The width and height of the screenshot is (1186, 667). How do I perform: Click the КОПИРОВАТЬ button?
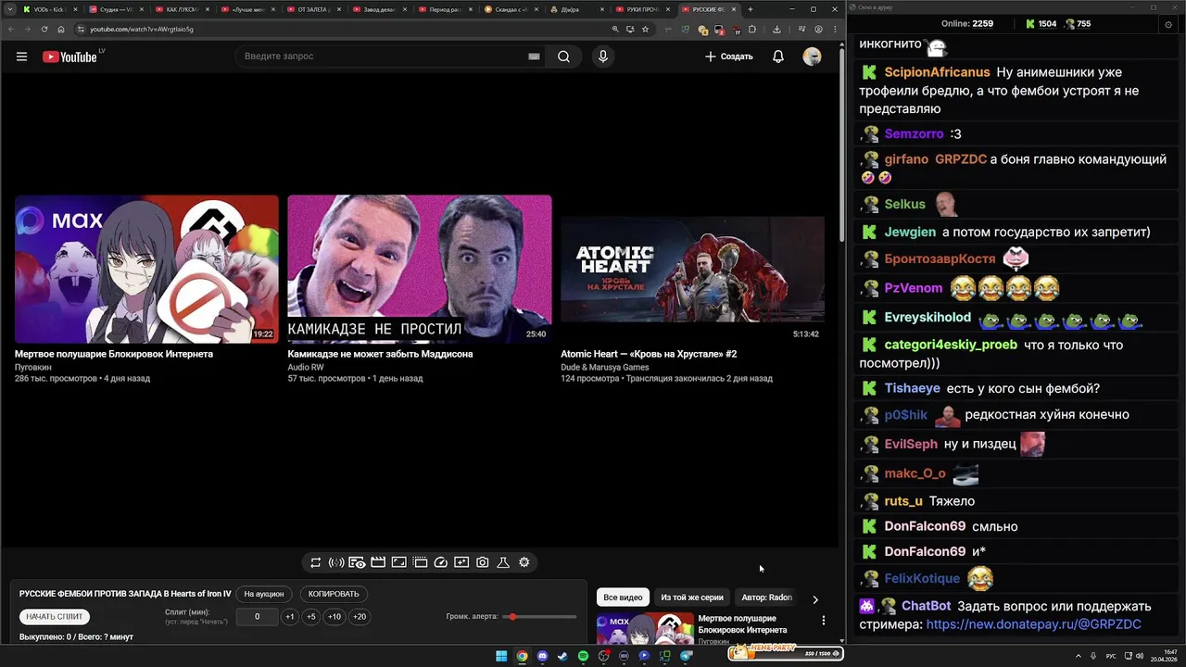(334, 594)
